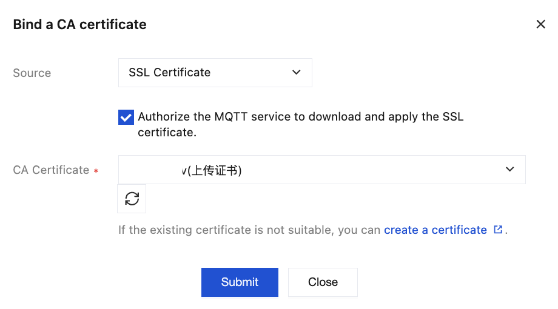
Task: Click the external link icon after create a certificate
Action: point(498,230)
